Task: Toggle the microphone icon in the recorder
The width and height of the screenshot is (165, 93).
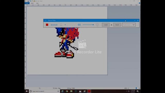Action: (61, 25)
